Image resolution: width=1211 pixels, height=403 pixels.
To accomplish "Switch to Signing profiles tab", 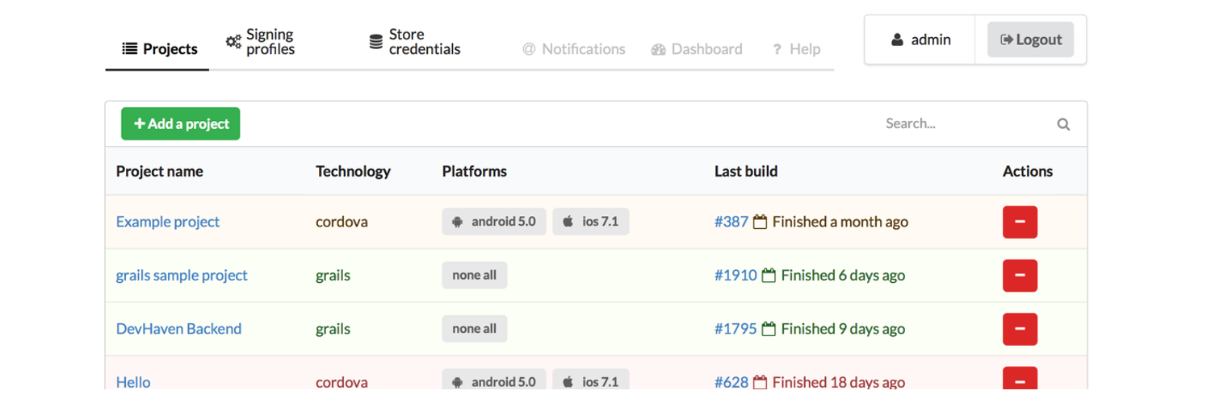I will tap(260, 42).
